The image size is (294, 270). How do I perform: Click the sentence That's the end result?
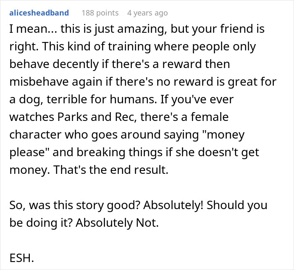click(111, 170)
